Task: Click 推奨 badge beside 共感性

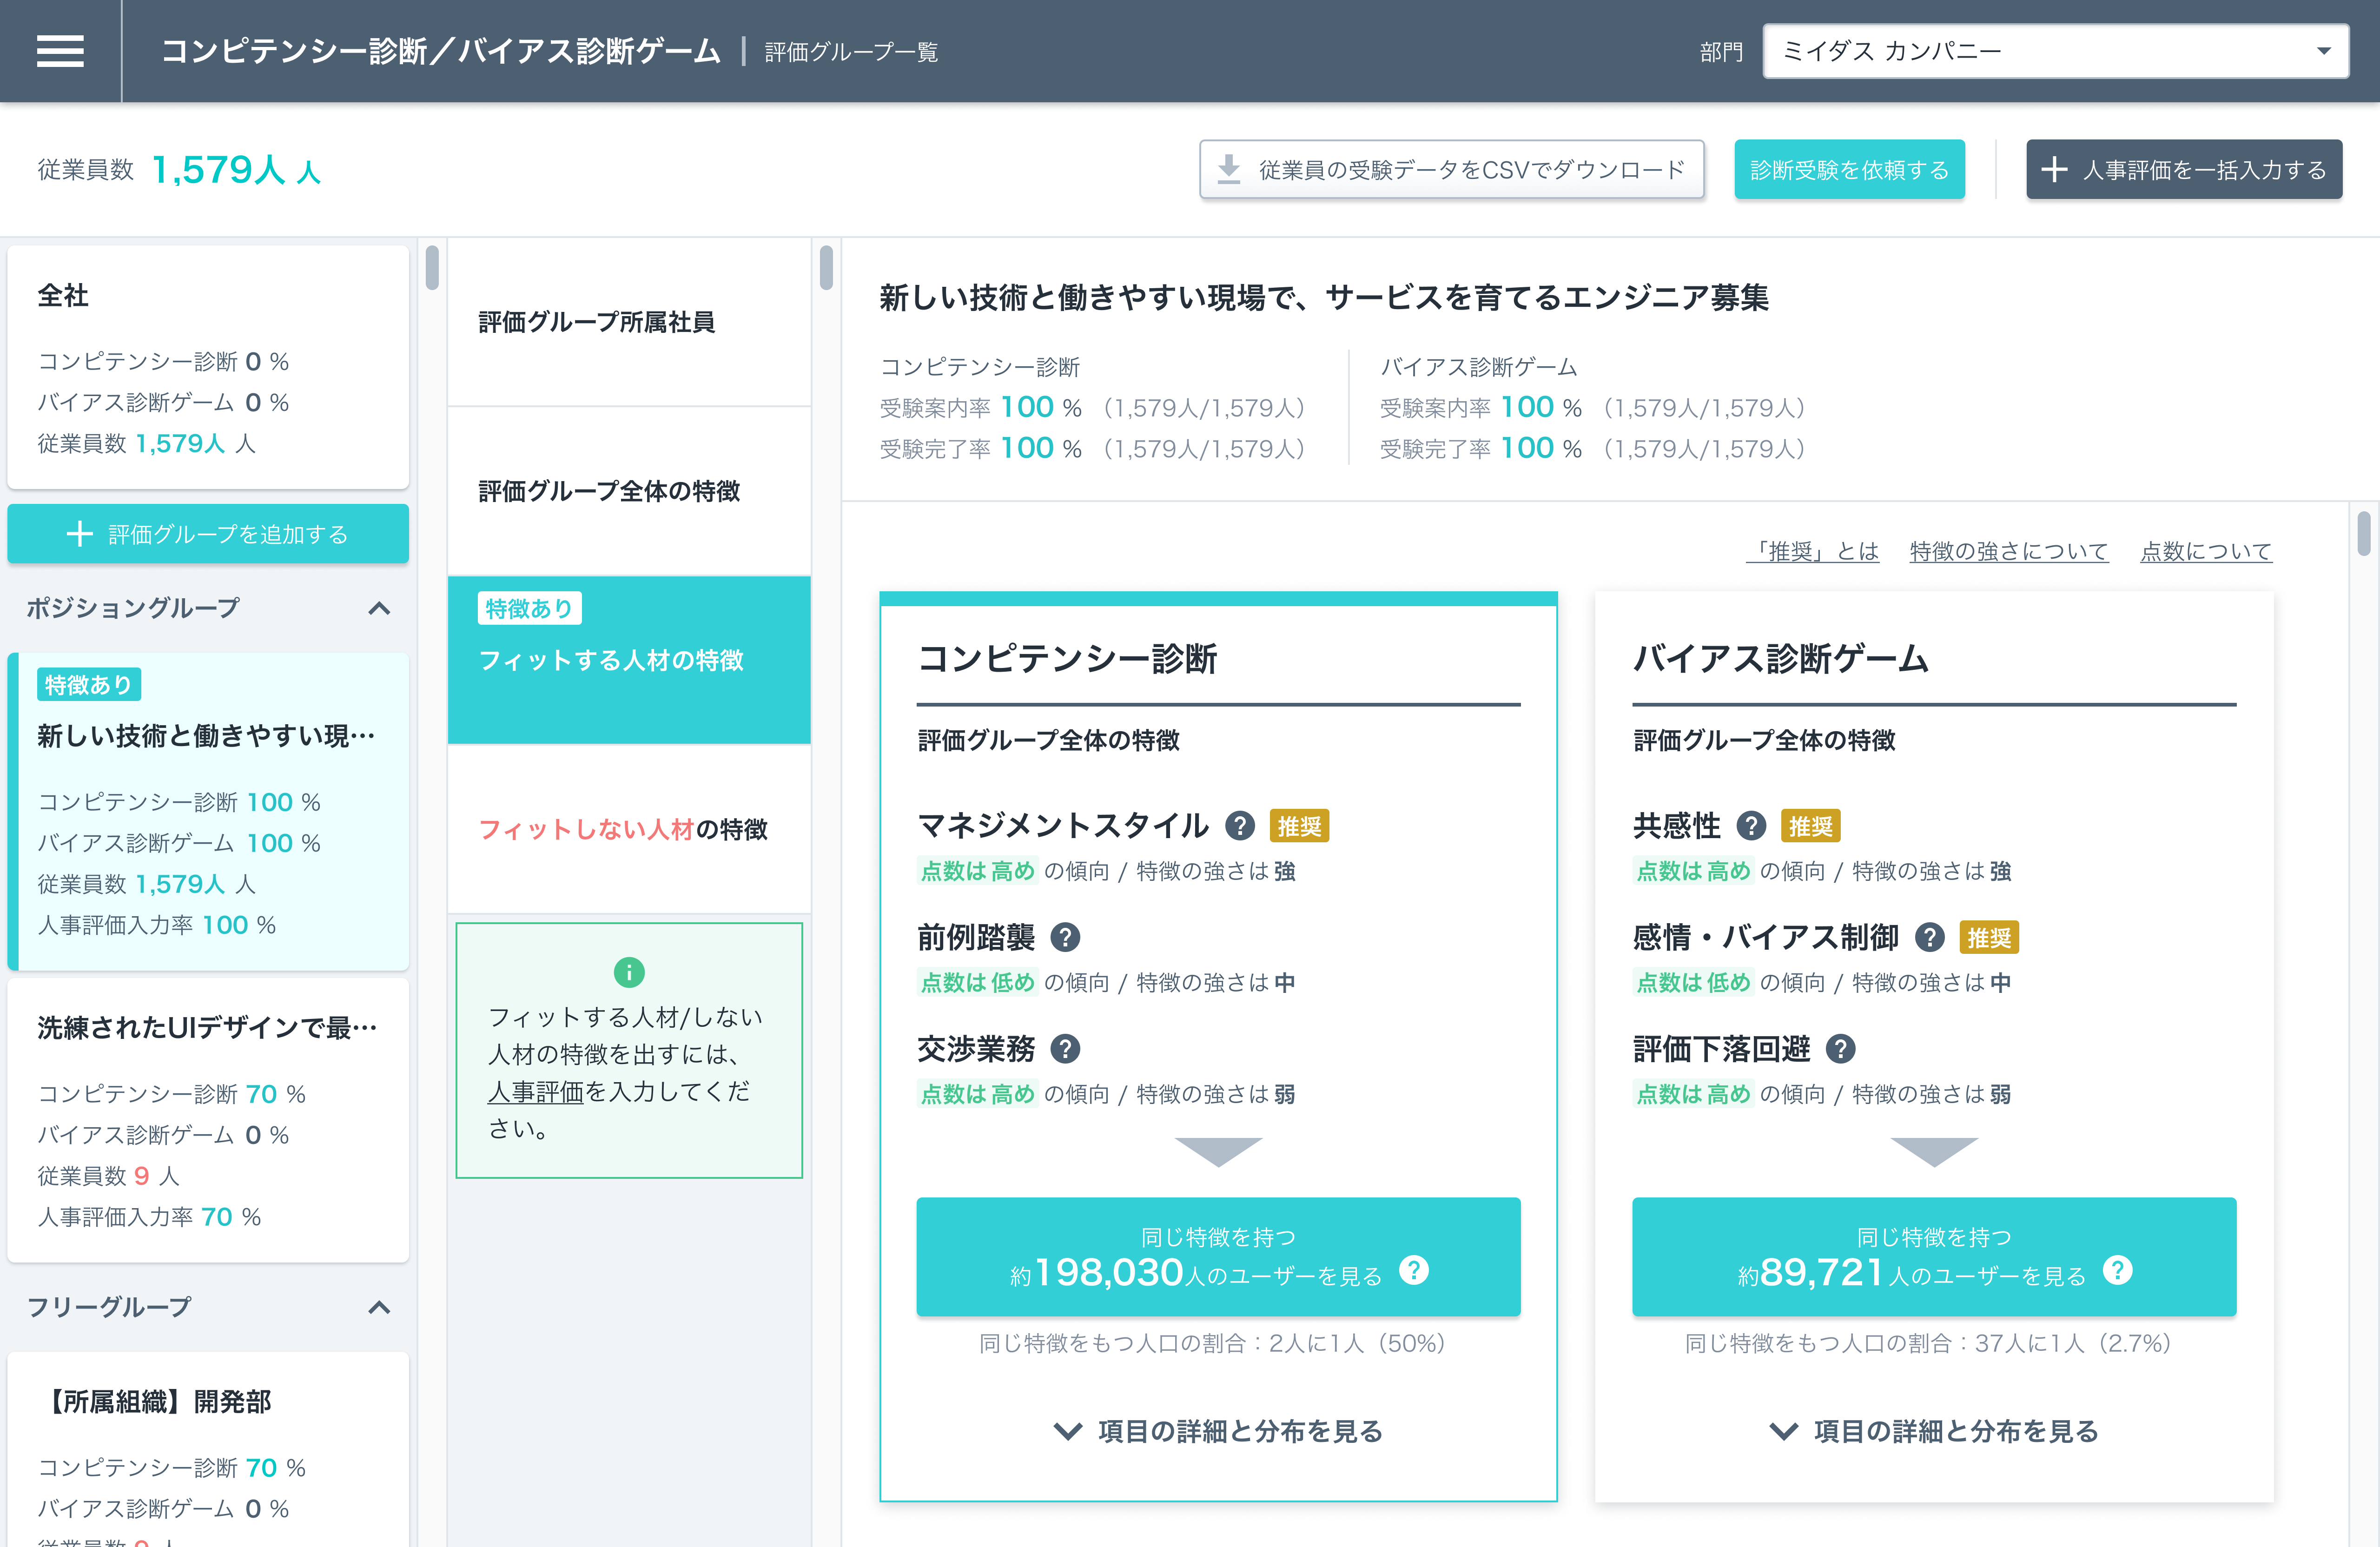Action: (1811, 826)
